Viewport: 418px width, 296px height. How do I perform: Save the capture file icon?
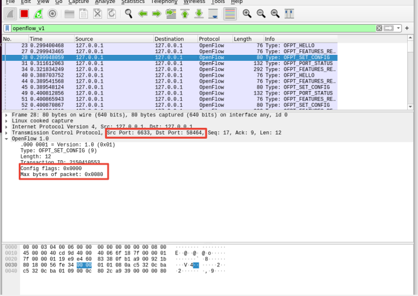pyautogui.click(x=83, y=13)
